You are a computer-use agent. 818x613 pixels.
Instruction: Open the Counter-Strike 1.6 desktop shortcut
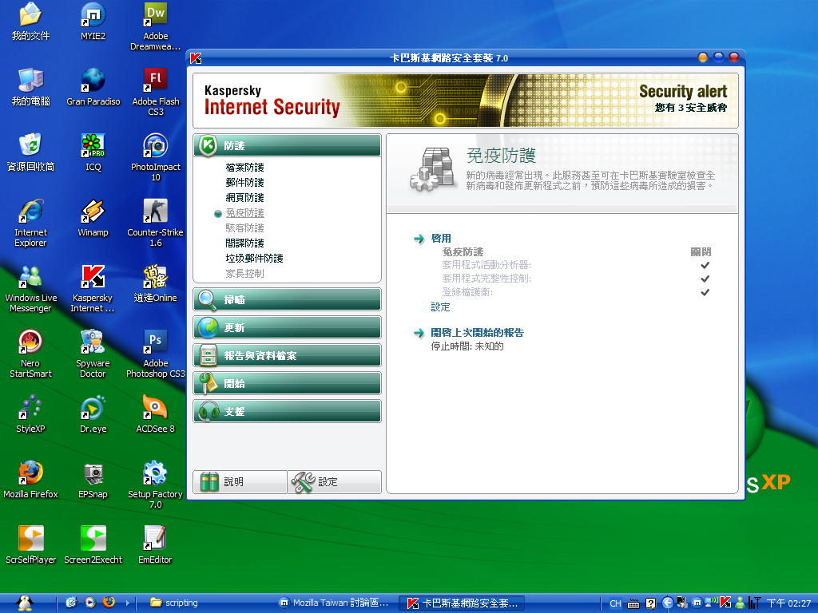tap(156, 223)
